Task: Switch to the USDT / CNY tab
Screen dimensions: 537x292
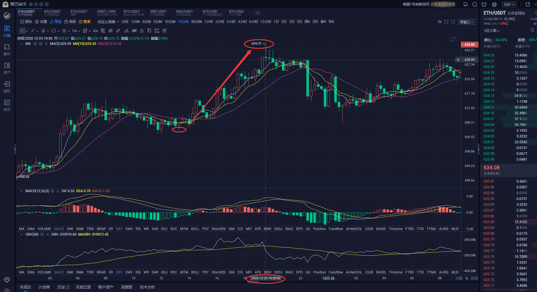Action: click(x=108, y=13)
